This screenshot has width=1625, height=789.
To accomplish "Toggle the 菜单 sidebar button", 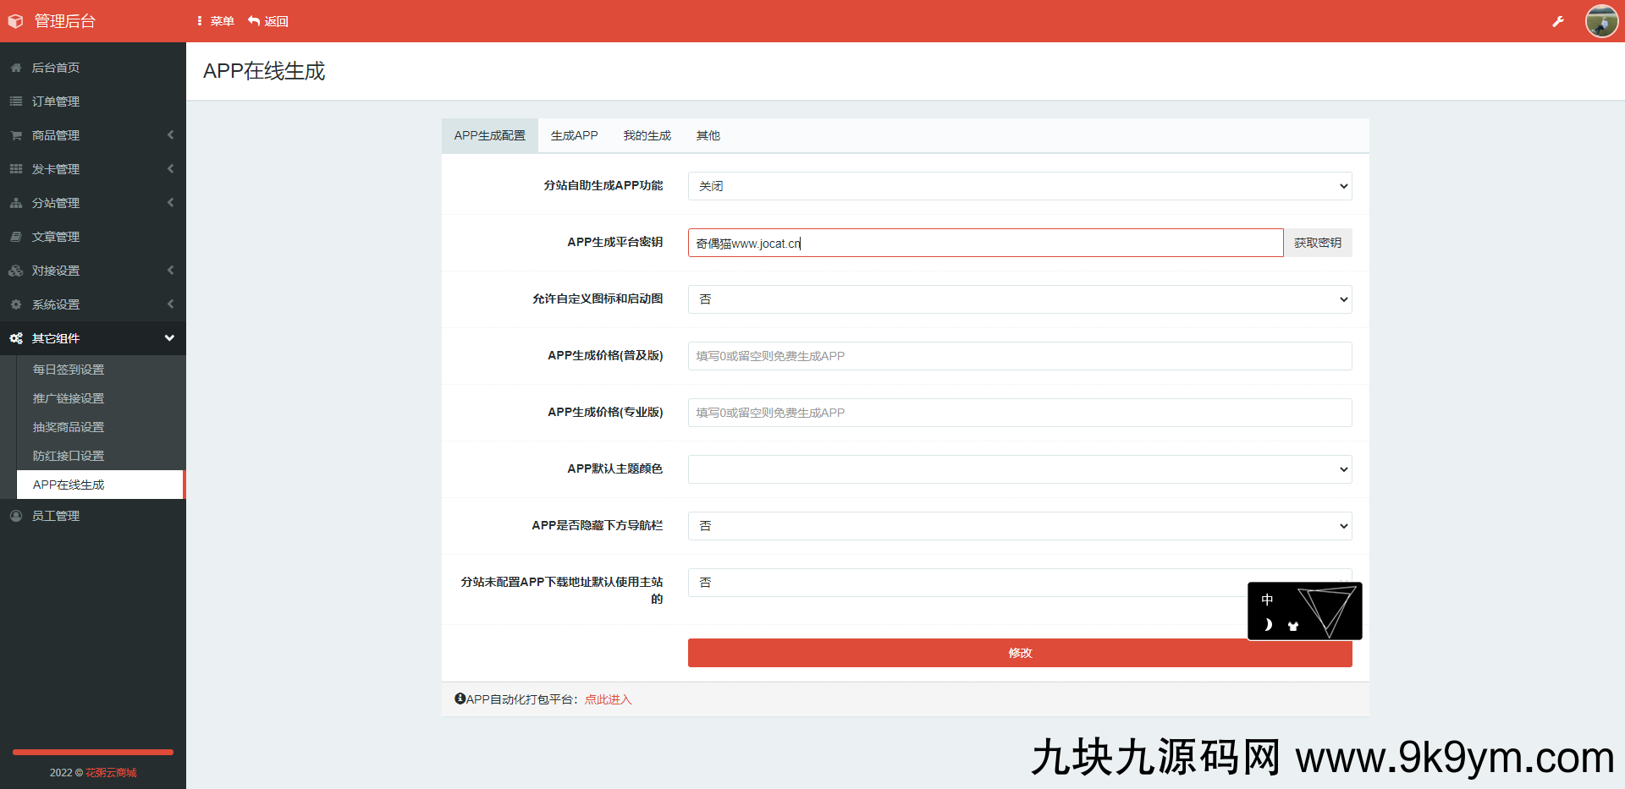I will 215,21.
